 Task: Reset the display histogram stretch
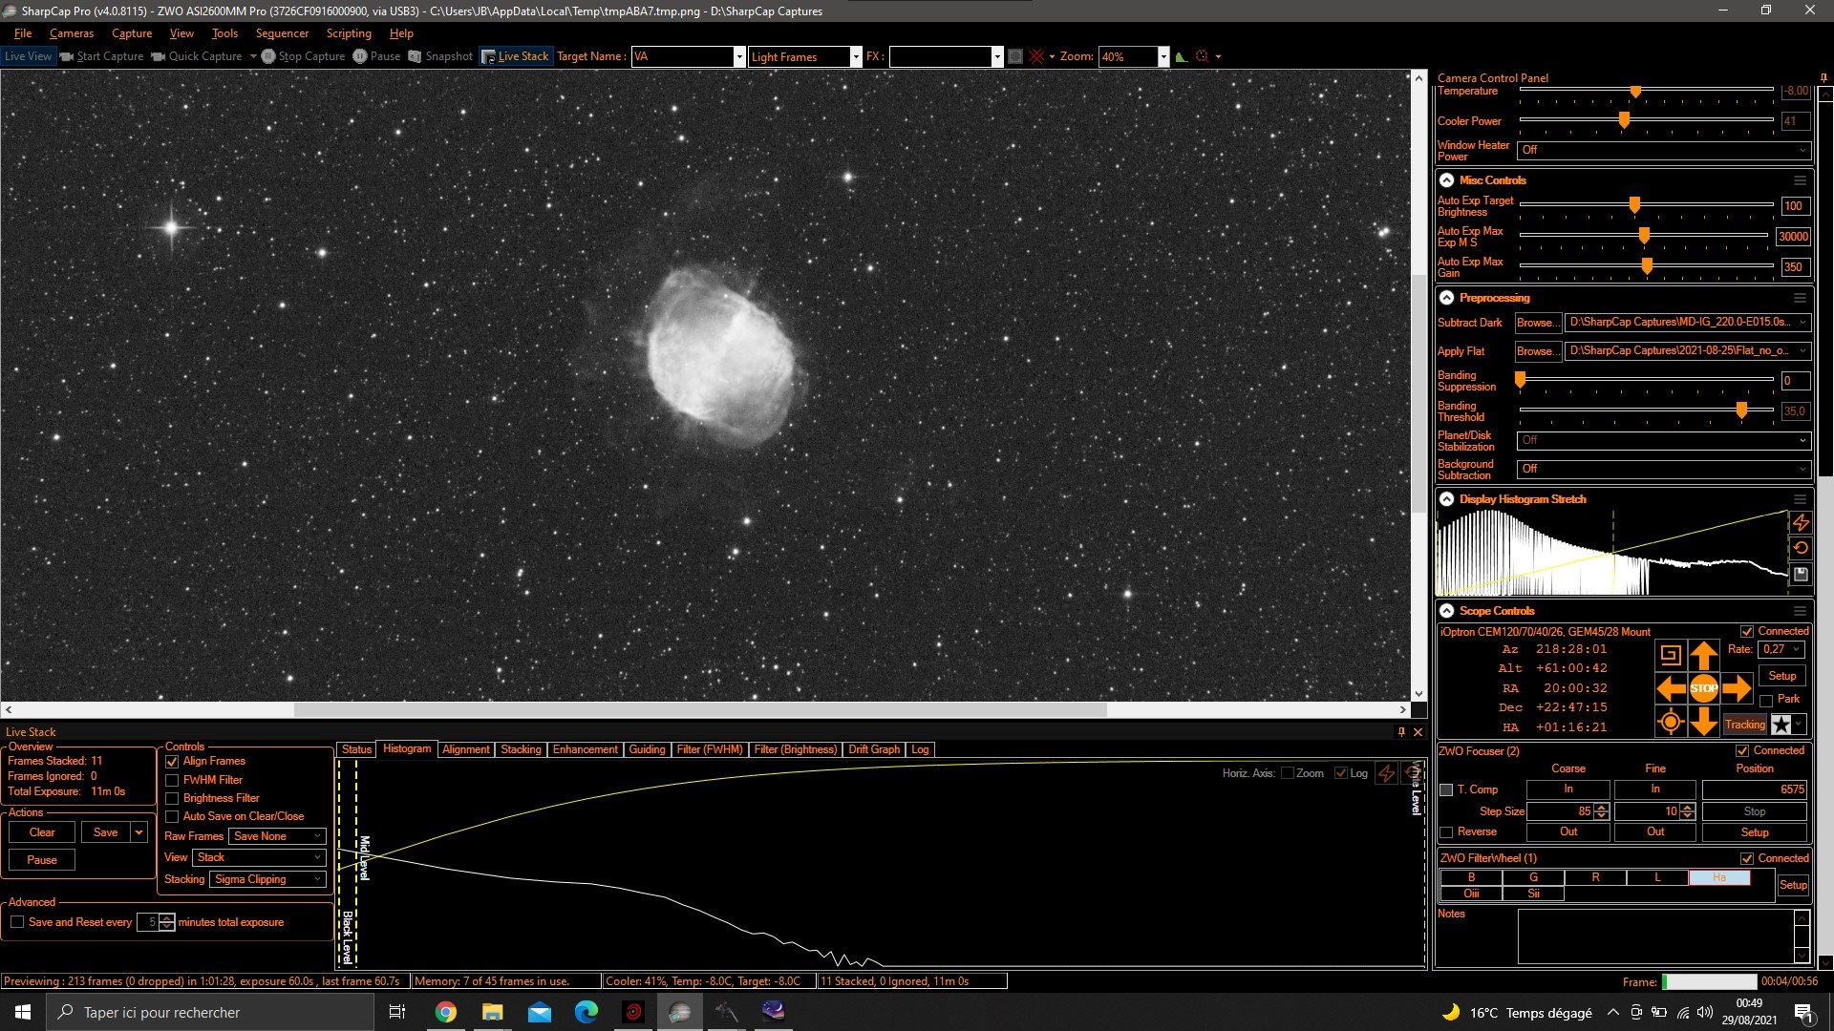pyautogui.click(x=1801, y=548)
